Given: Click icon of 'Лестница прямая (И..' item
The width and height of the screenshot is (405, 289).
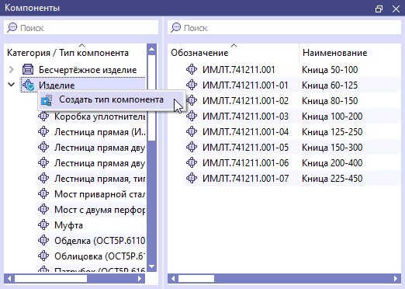Looking at the screenshot, I should (43, 132).
